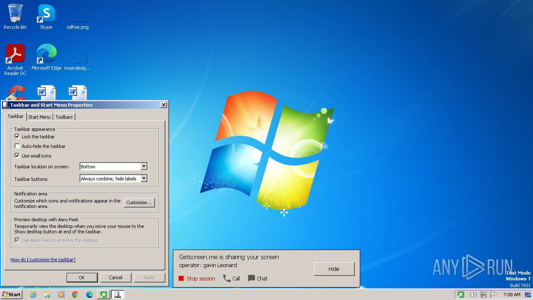Viewport: 533px width, 300px height.
Task: Switch to the Taskbar tab
Action: [15, 117]
